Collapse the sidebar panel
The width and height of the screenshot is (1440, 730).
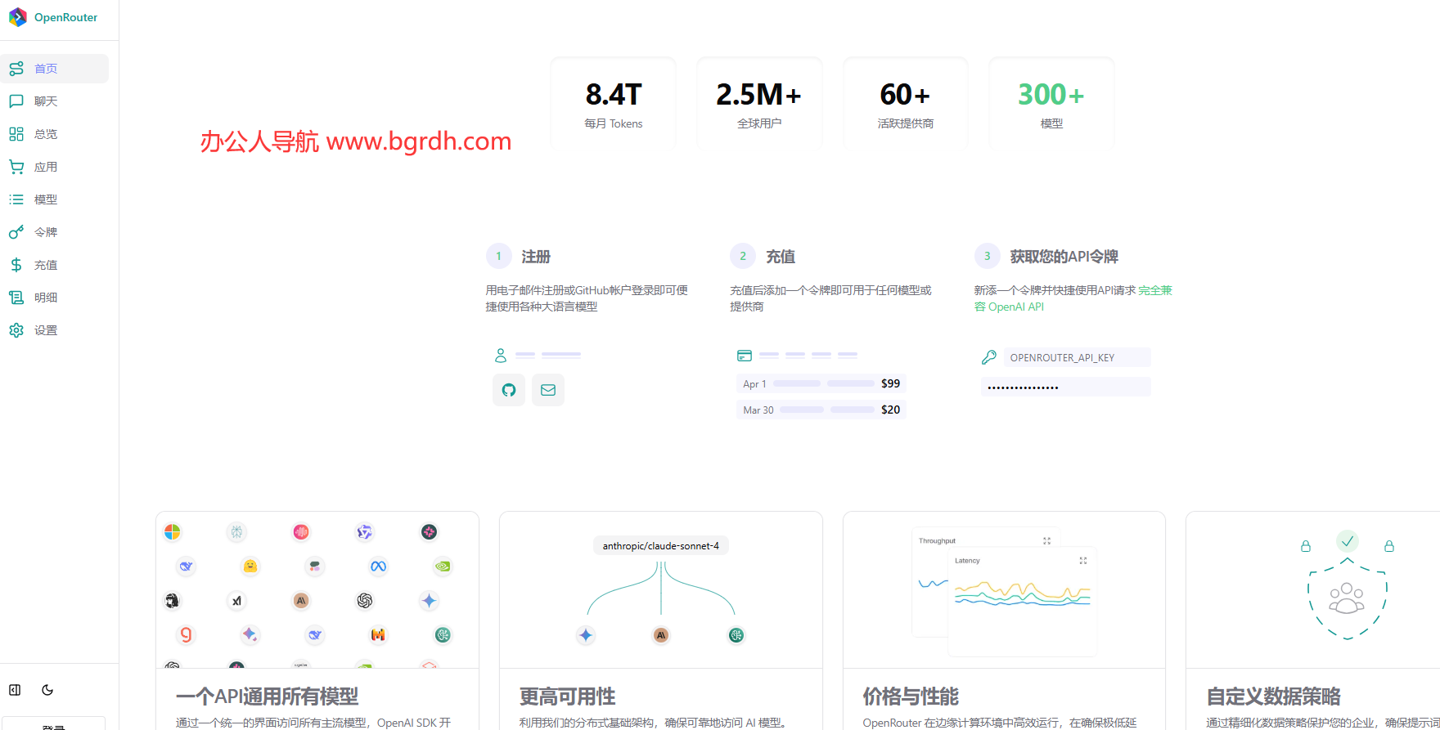pyautogui.click(x=15, y=690)
